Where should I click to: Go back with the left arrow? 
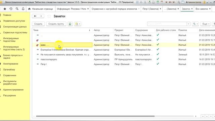pyautogui.click(x=35, y=16)
